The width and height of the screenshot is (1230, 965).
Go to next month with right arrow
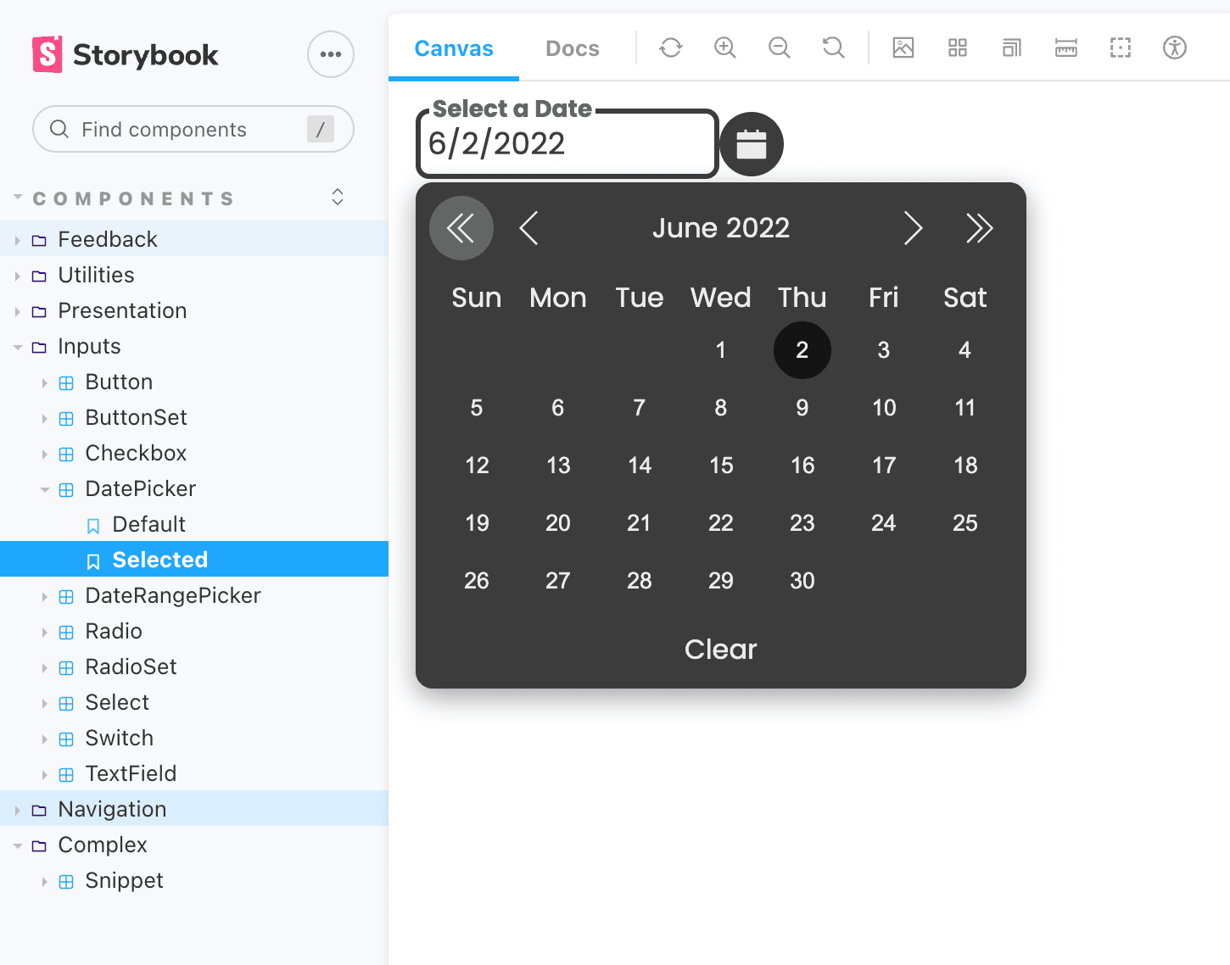(x=912, y=228)
